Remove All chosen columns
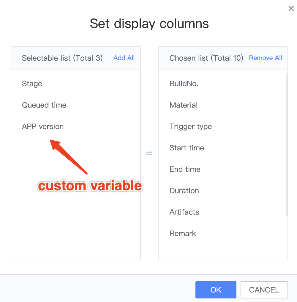 (x=266, y=58)
